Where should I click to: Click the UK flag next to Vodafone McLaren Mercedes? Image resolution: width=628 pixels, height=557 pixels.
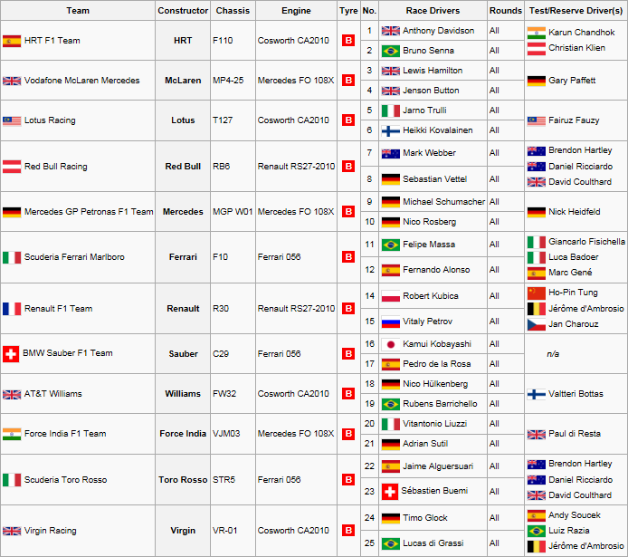[12, 81]
